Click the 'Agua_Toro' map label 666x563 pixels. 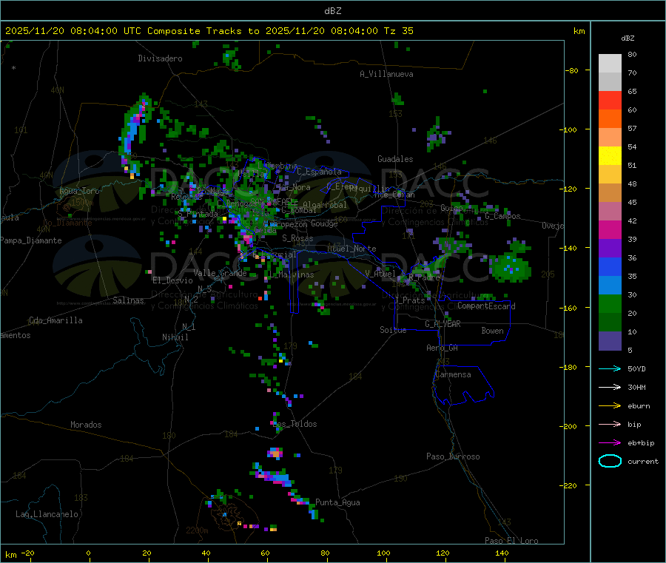coord(79,191)
